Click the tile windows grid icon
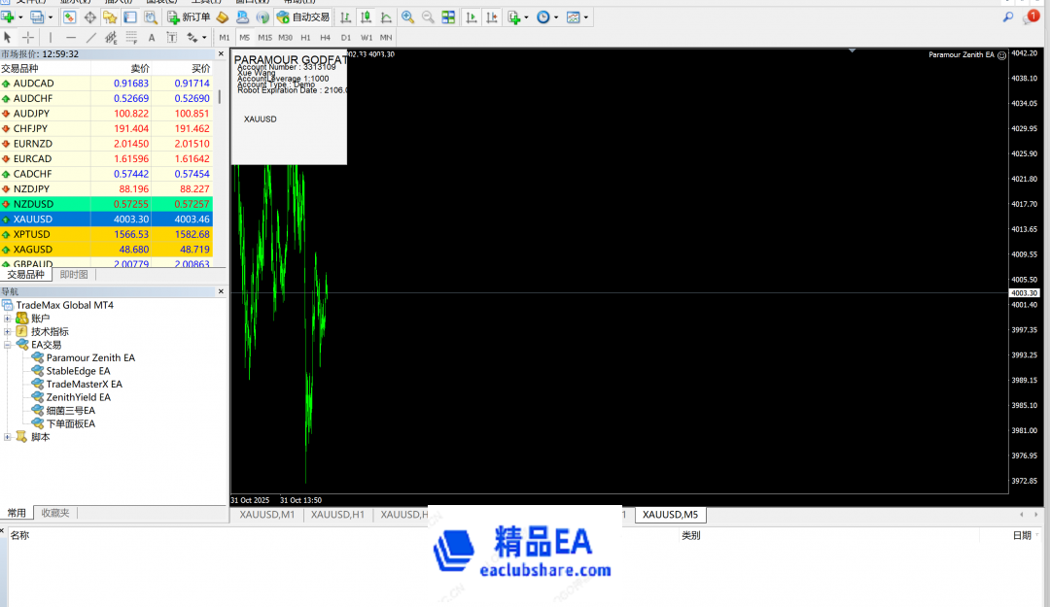 448,17
